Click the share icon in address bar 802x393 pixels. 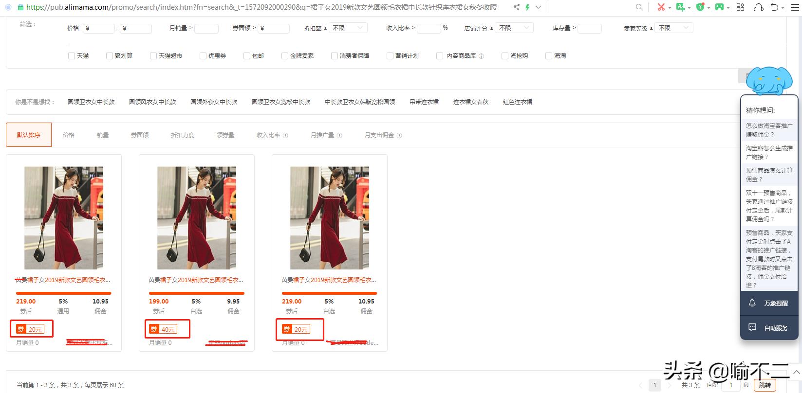(517, 7)
